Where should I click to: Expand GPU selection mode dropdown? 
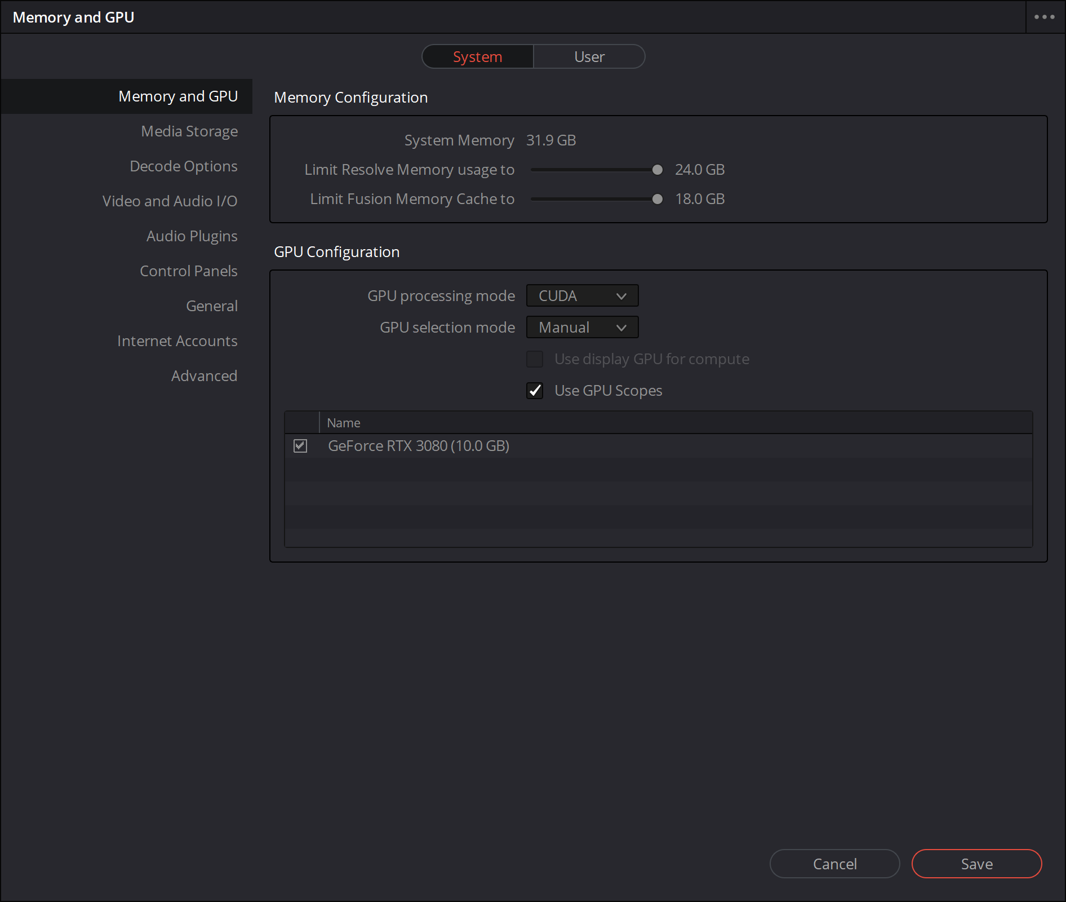(x=582, y=328)
